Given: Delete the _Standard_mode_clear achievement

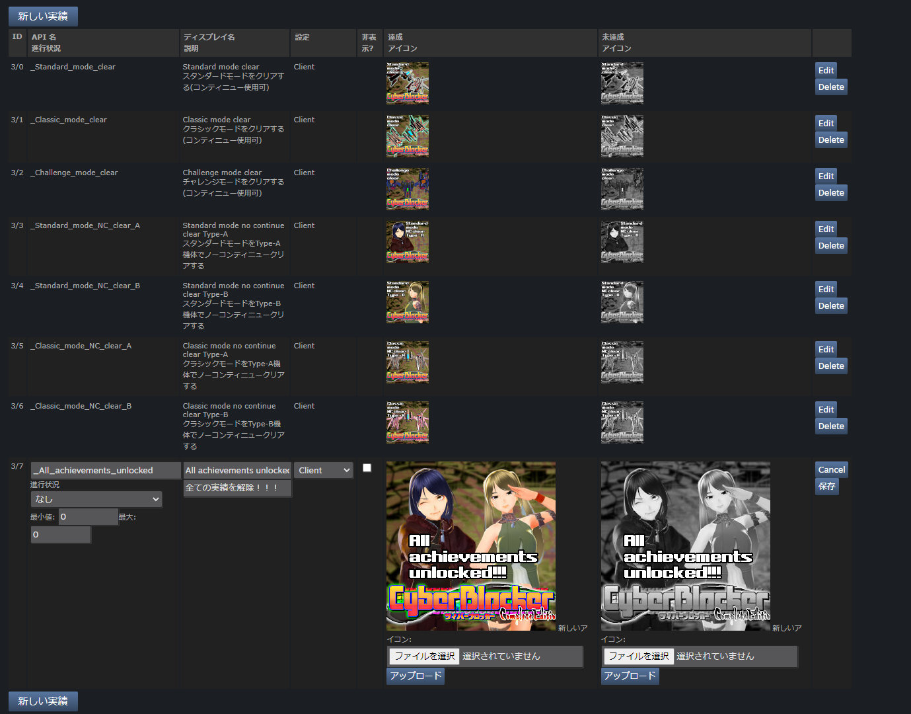Looking at the screenshot, I should coord(831,87).
